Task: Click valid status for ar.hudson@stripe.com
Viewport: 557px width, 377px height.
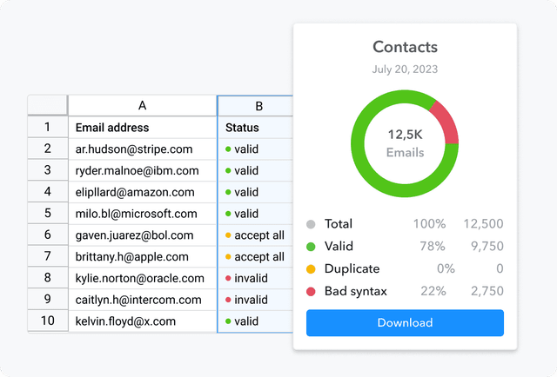Action: tap(255, 149)
